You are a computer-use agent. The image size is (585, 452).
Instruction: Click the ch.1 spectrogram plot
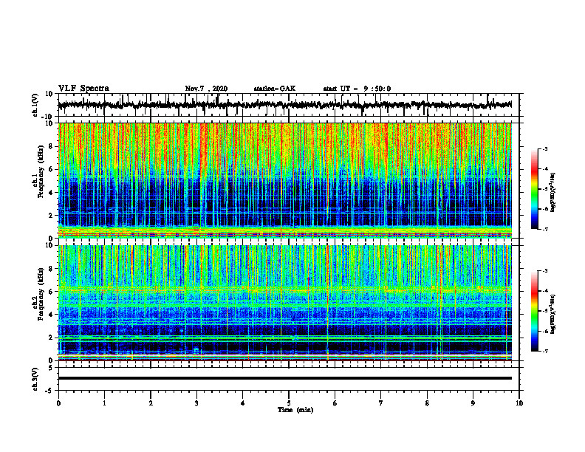click(285, 180)
